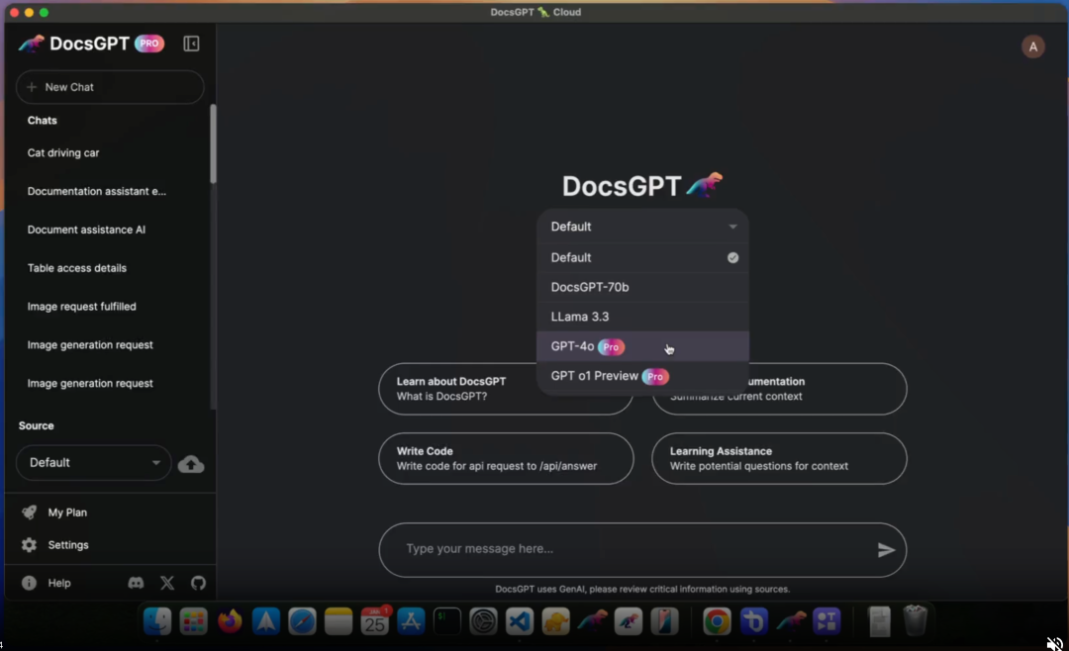Image resolution: width=1069 pixels, height=651 pixels.
Task: Select GPT o1 Preview model
Action: click(x=642, y=376)
